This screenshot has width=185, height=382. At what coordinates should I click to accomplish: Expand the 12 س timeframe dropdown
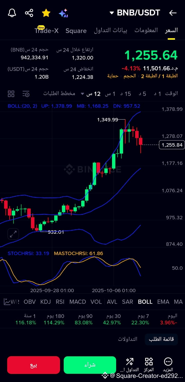91,94
